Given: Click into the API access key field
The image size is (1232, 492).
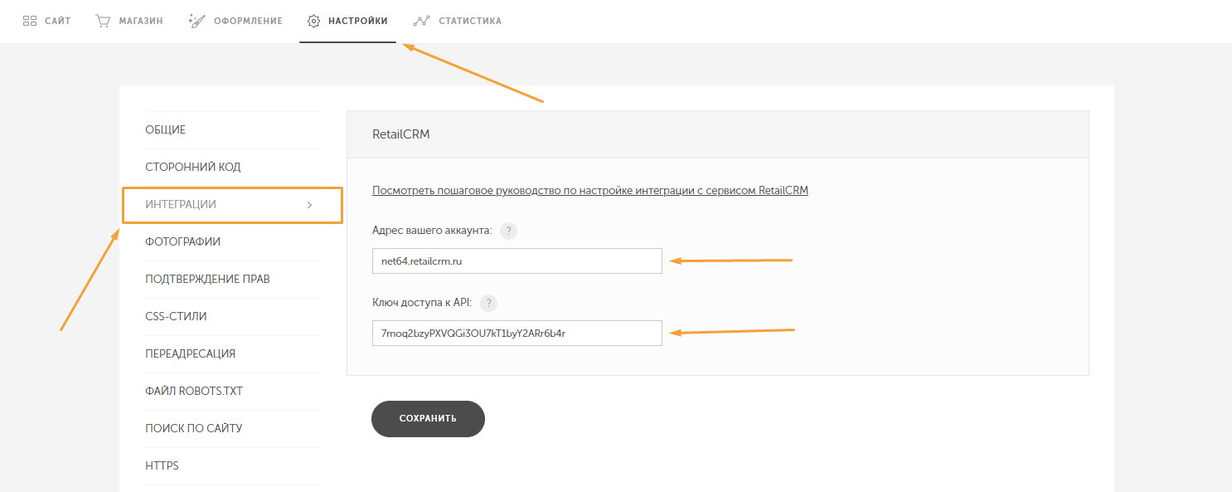Looking at the screenshot, I should [x=517, y=334].
